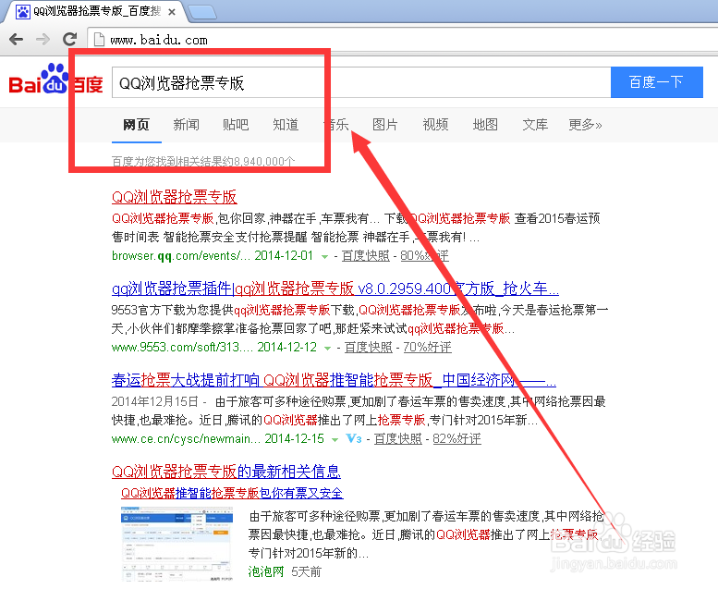Image resolution: width=718 pixels, height=589 pixels.
Task: Open 百度快照 for the 9553.com result
Action: 368,348
